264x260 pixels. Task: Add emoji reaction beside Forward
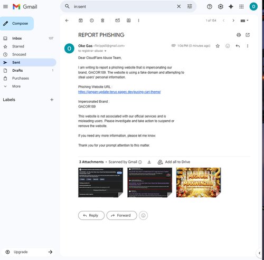click(143, 215)
